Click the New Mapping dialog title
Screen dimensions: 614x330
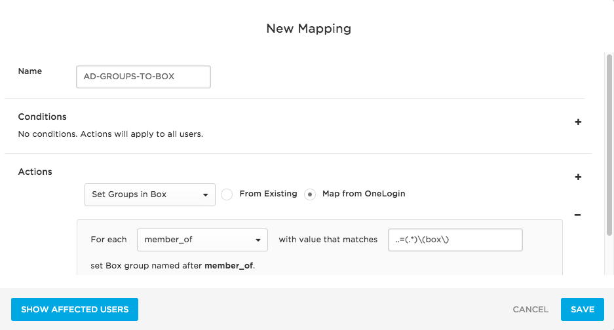pos(309,29)
